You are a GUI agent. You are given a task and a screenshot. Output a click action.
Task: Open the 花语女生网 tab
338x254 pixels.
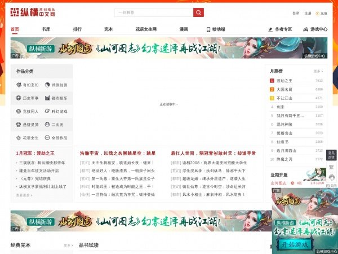[x=146, y=29]
